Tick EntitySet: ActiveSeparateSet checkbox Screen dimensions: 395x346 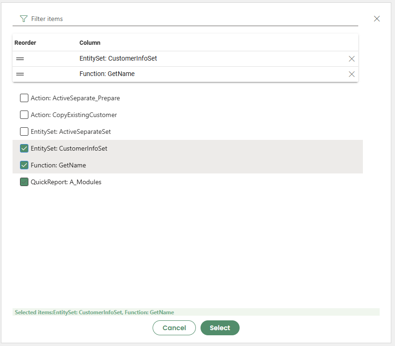pyautogui.click(x=24, y=131)
